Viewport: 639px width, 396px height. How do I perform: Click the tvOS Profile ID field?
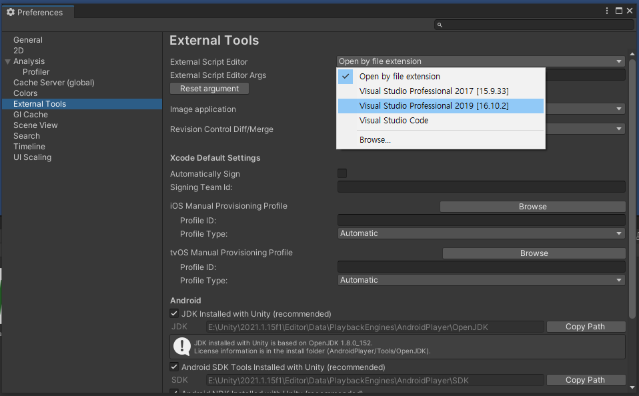point(482,267)
